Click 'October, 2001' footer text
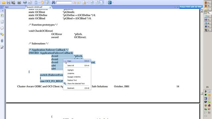This screenshot has width=212, height=119. (x=122, y=87)
